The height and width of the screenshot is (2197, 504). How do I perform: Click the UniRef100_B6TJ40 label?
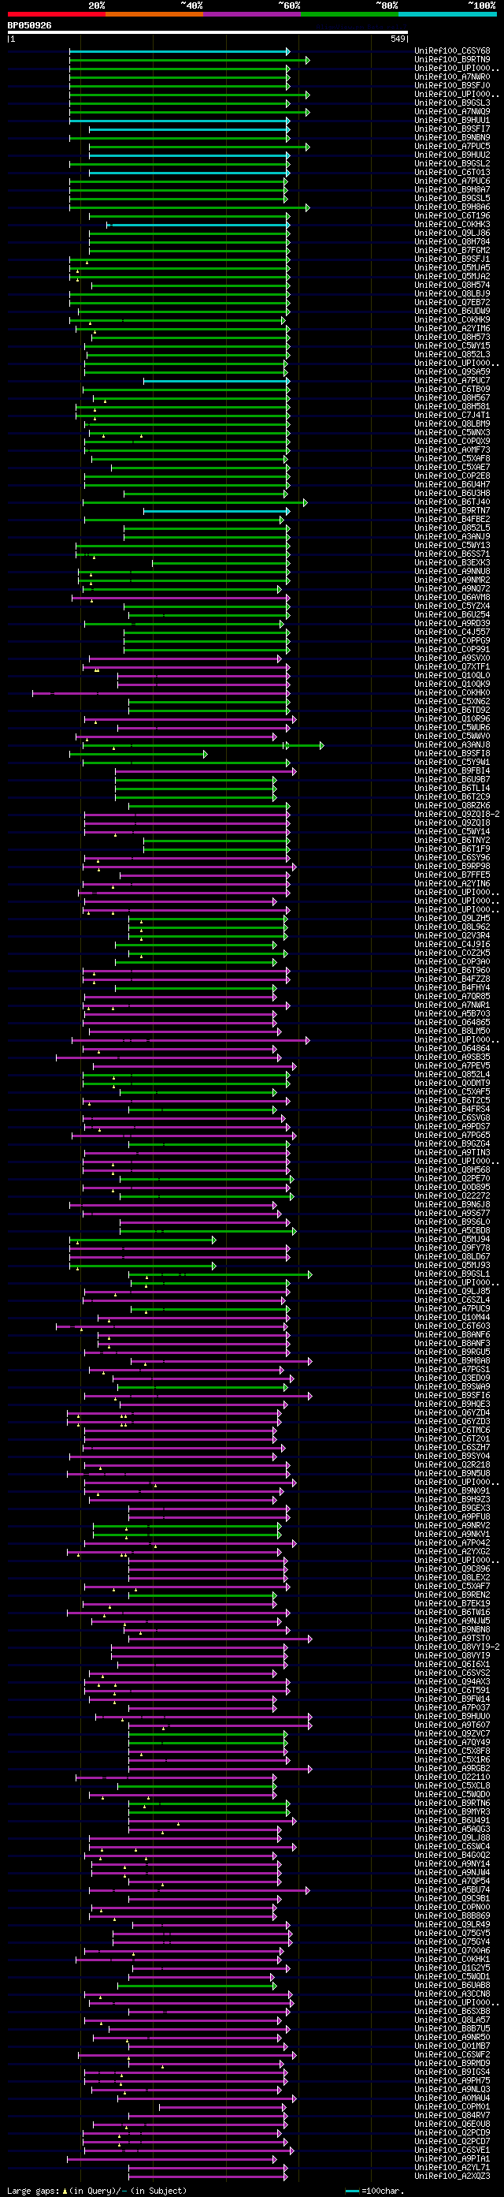click(x=452, y=502)
